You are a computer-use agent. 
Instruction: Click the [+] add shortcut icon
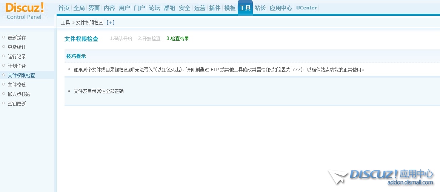(x=110, y=23)
